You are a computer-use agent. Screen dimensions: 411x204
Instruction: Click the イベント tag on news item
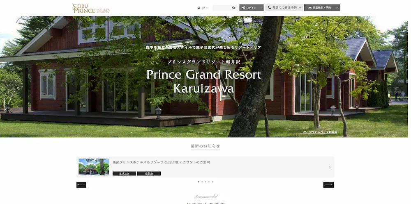pyautogui.click(x=124, y=173)
